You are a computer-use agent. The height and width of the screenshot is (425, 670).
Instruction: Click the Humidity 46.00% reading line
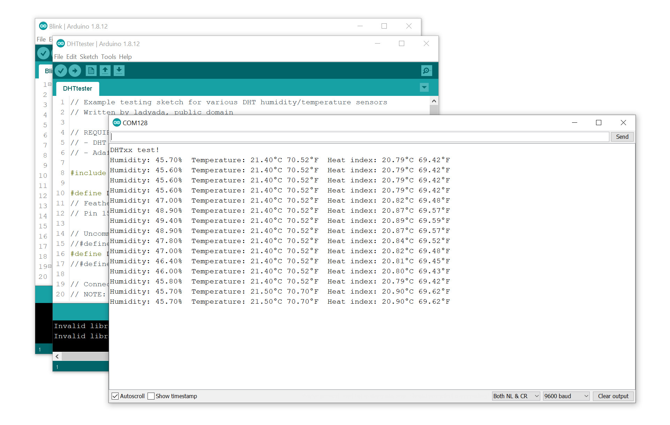pos(280,271)
